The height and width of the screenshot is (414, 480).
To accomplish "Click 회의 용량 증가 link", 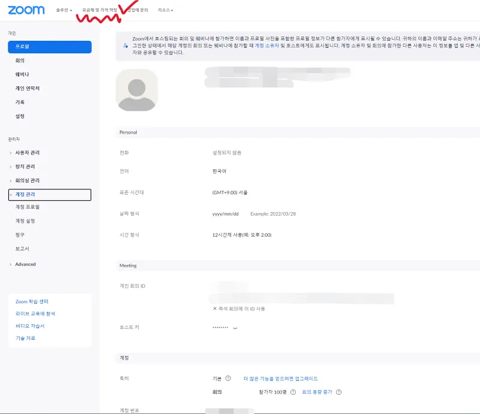I will (x=317, y=392).
